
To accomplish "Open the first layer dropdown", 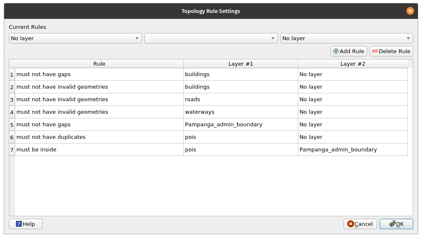I will point(75,38).
